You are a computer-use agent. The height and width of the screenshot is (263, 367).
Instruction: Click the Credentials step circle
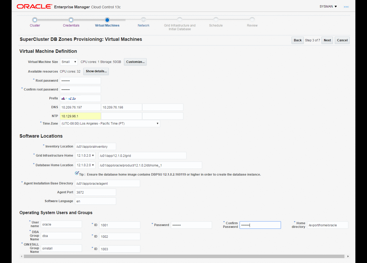pos(71,20)
